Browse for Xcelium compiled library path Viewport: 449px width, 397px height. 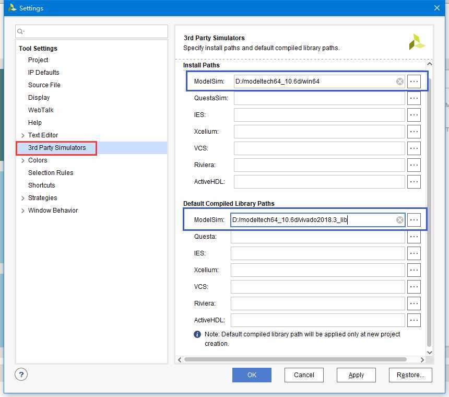414,270
